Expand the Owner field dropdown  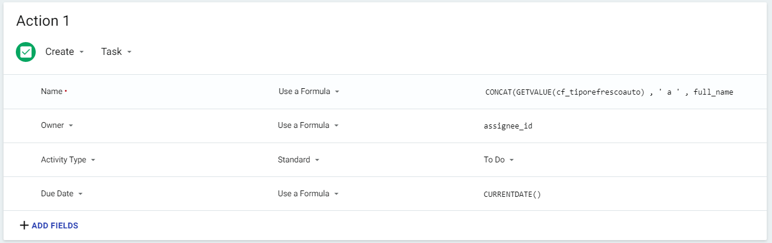[x=57, y=126]
